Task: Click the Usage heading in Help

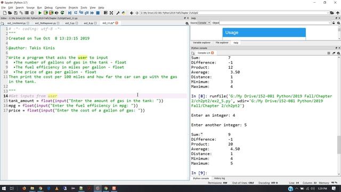Action: (232, 33)
